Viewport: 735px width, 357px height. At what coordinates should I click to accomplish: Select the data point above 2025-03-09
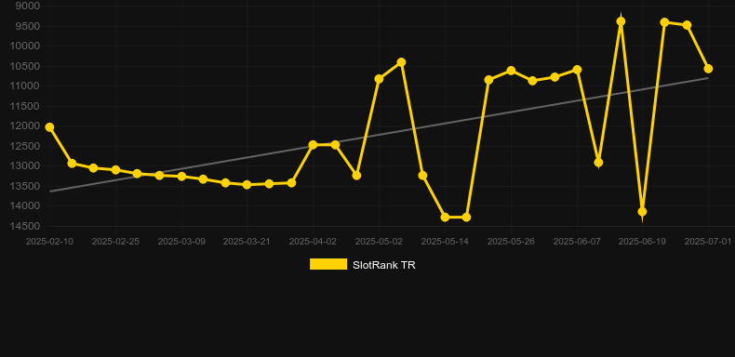[x=181, y=177]
